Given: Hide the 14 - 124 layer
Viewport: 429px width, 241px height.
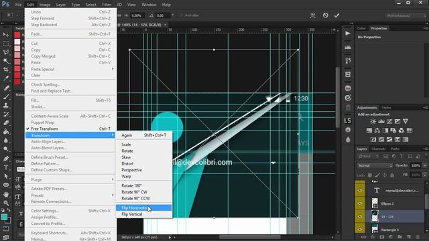Looking at the screenshot, I should (x=360, y=216).
